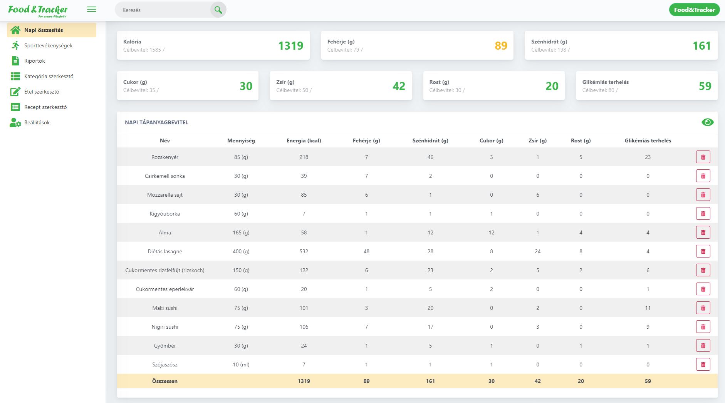The height and width of the screenshot is (403, 725).
Task: Open Beállítások settings in sidebar
Action: coord(52,122)
